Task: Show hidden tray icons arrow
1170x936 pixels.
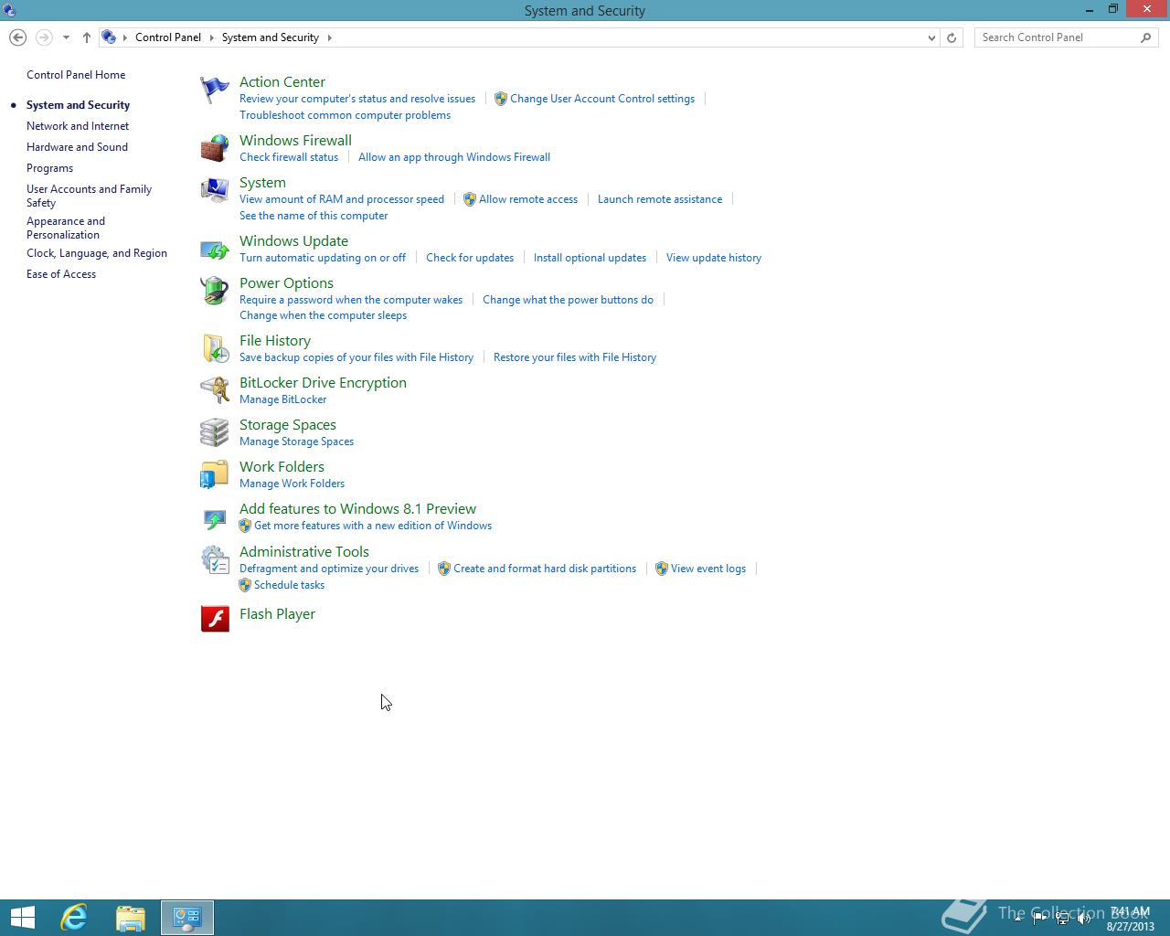Action: click(1018, 919)
